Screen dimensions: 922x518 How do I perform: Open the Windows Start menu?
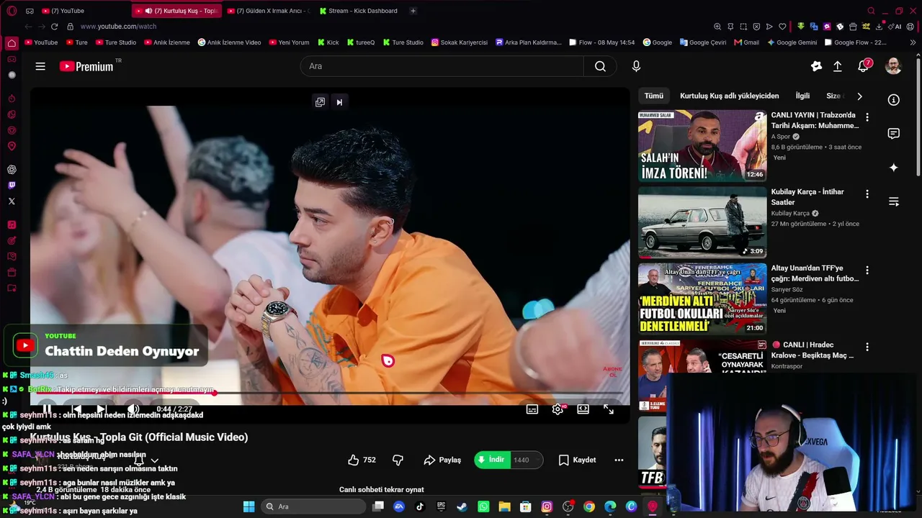point(249,506)
